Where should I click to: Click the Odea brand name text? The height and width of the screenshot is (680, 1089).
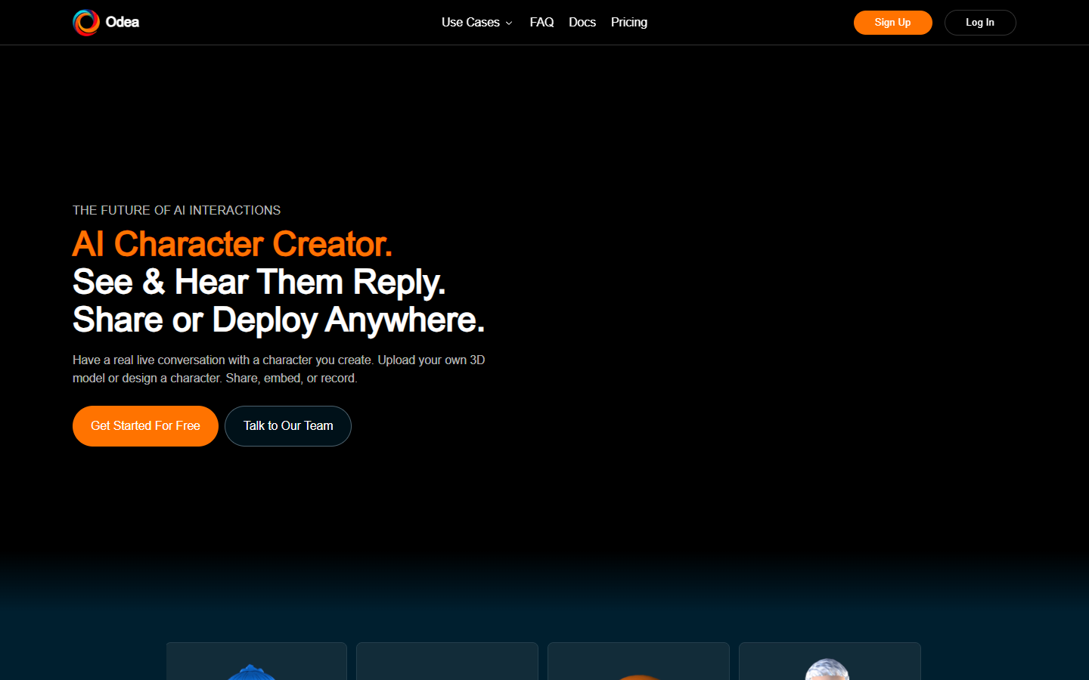pyautogui.click(x=123, y=22)
